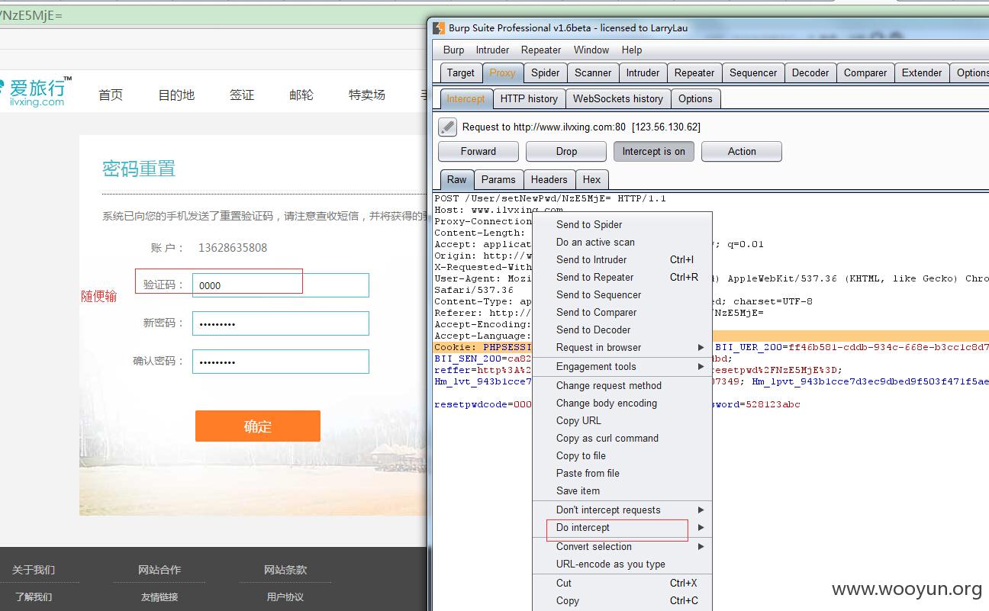Screen dimensions: 989x611
Task: Open 签证 in the website navigation
Action: pos(242,95)
